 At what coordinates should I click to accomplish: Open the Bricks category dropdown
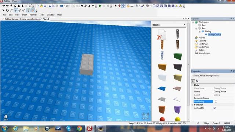click(x=184, y=25)
